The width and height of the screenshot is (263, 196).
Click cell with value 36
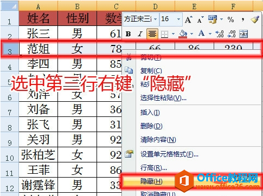110,109
